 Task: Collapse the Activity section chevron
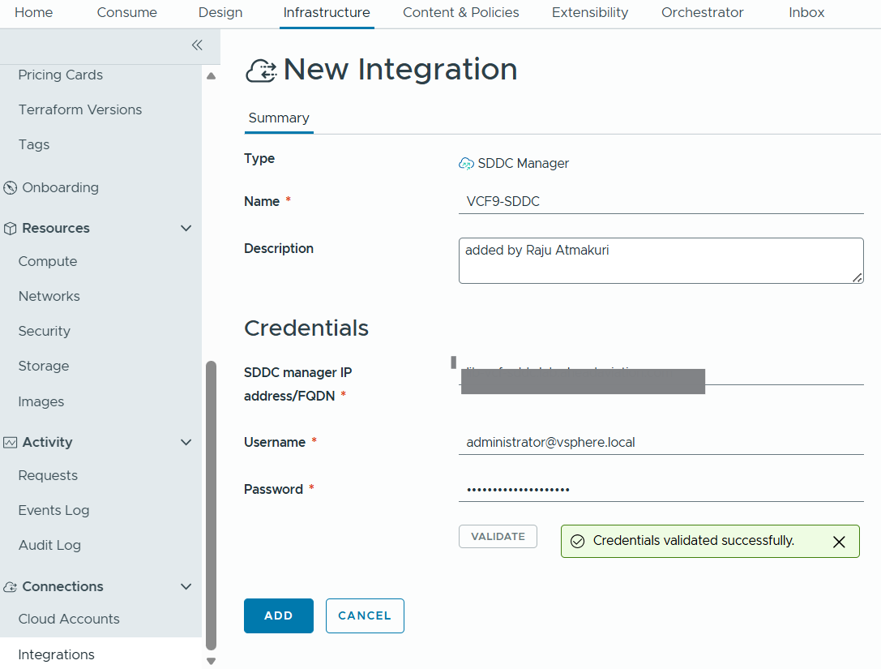[186, 443]
